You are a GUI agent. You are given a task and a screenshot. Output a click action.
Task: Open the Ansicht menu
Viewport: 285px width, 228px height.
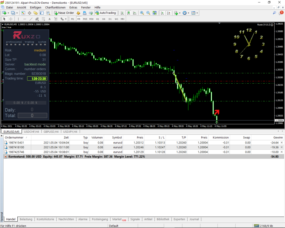pyautogui.click(x=22, y=8)
